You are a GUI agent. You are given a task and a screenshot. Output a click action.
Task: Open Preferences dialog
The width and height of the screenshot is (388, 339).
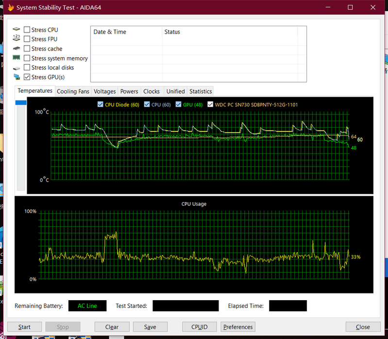pyautogui.click(x=238, y=327)
